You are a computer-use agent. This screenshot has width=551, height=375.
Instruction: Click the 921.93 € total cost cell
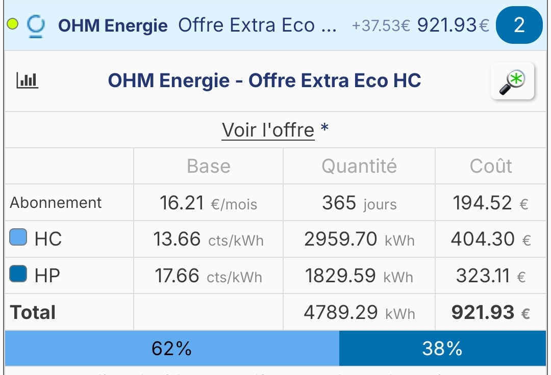(x=491, y=312)
